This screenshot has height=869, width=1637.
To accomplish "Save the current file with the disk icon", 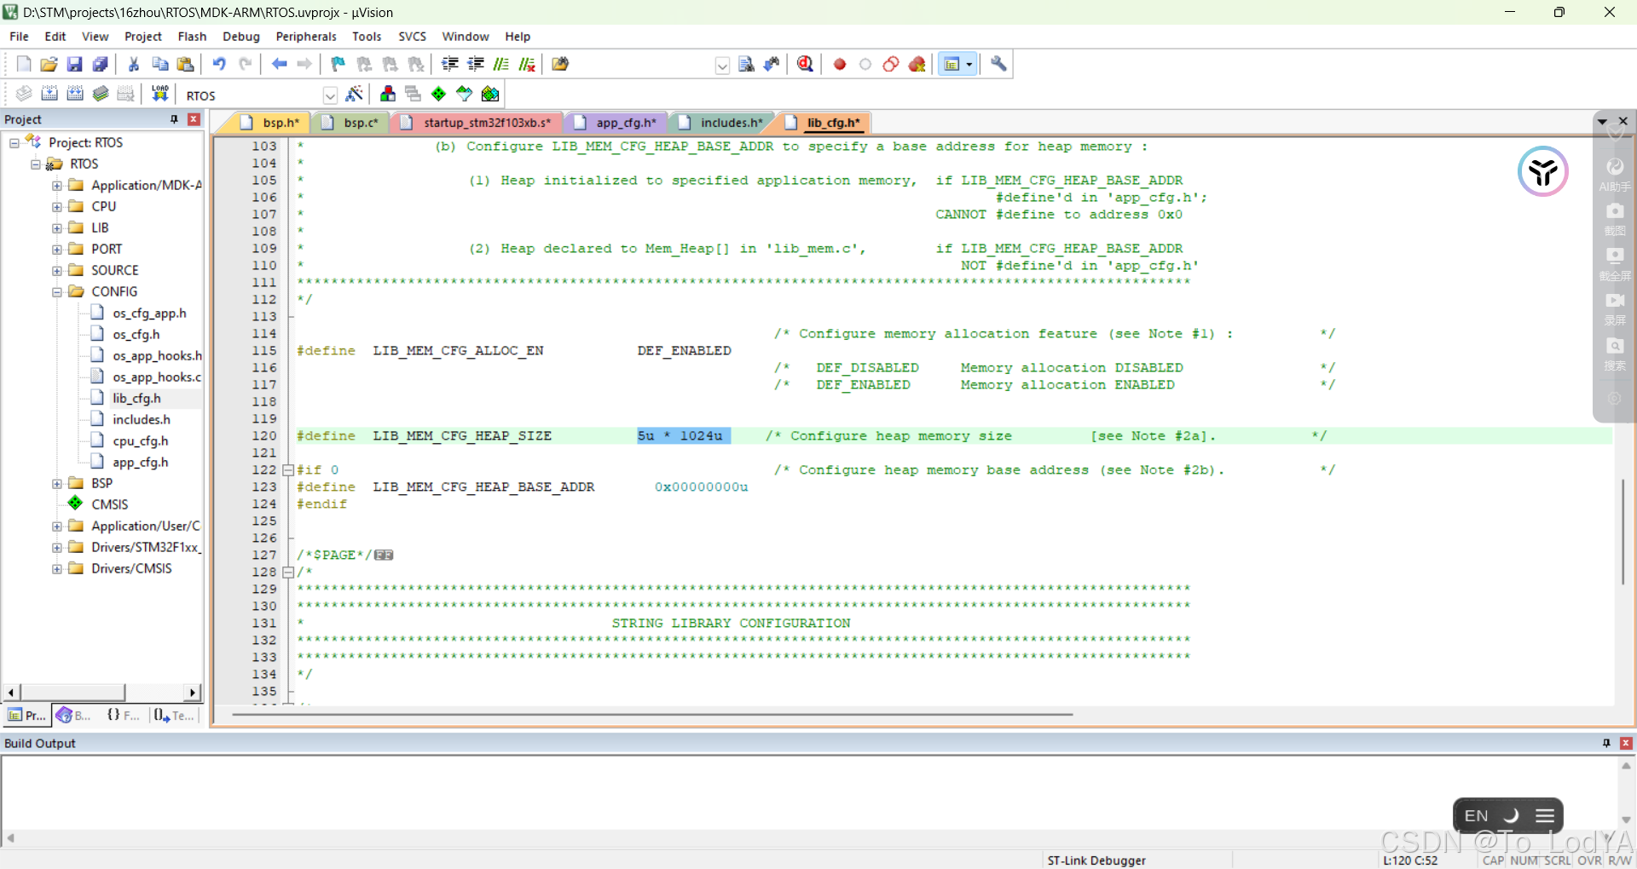I will tap(75, 64).
